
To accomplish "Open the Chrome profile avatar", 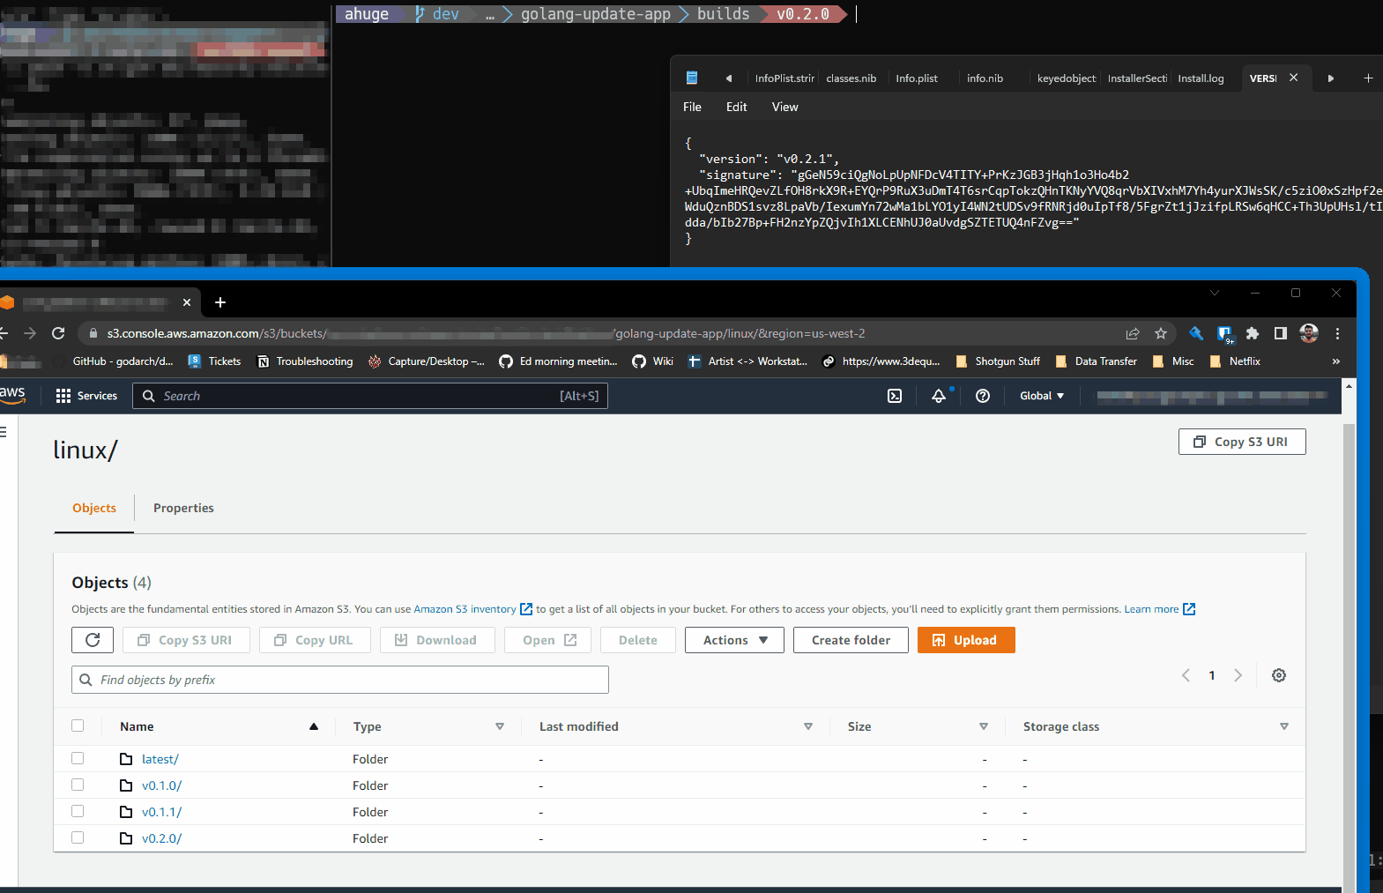I will (x=1309, y=333).
